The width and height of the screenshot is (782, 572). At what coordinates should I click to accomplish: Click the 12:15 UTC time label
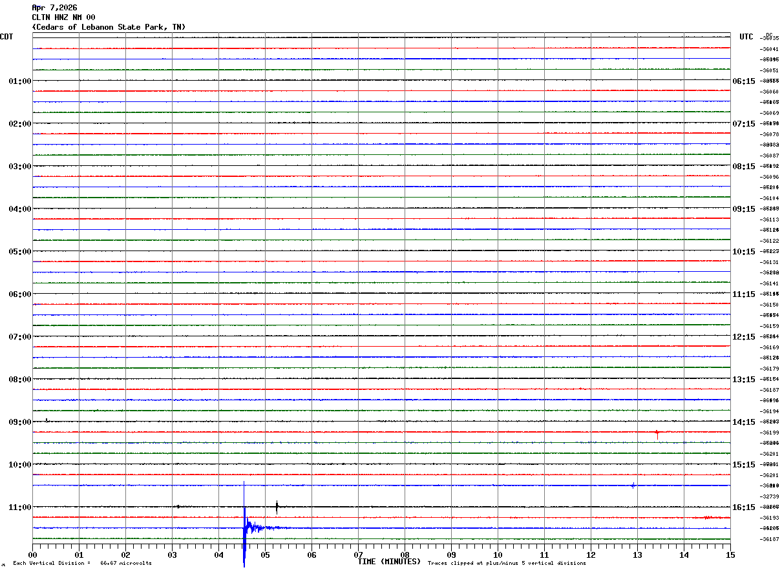point(744,337)
